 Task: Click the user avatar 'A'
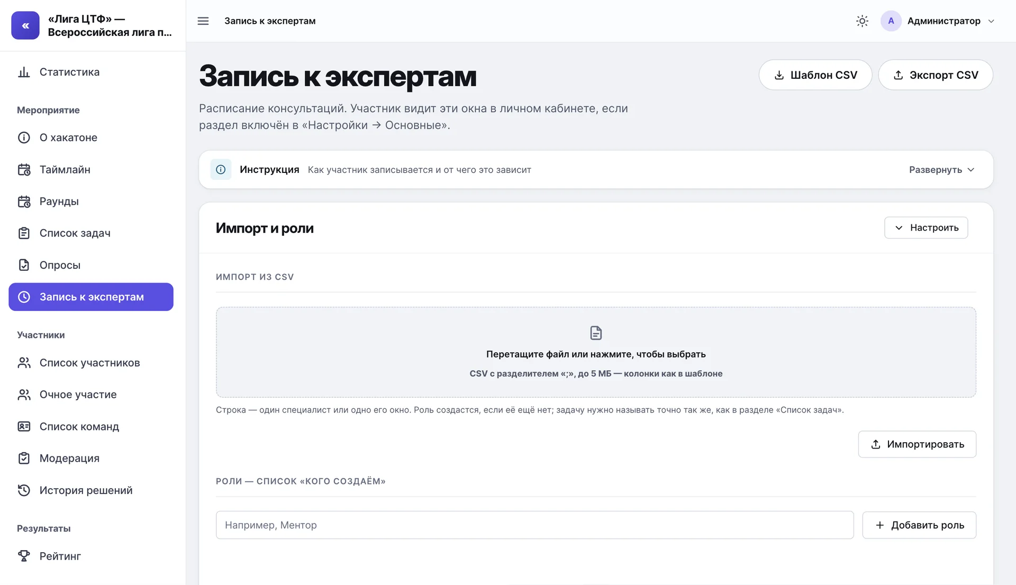891,21
